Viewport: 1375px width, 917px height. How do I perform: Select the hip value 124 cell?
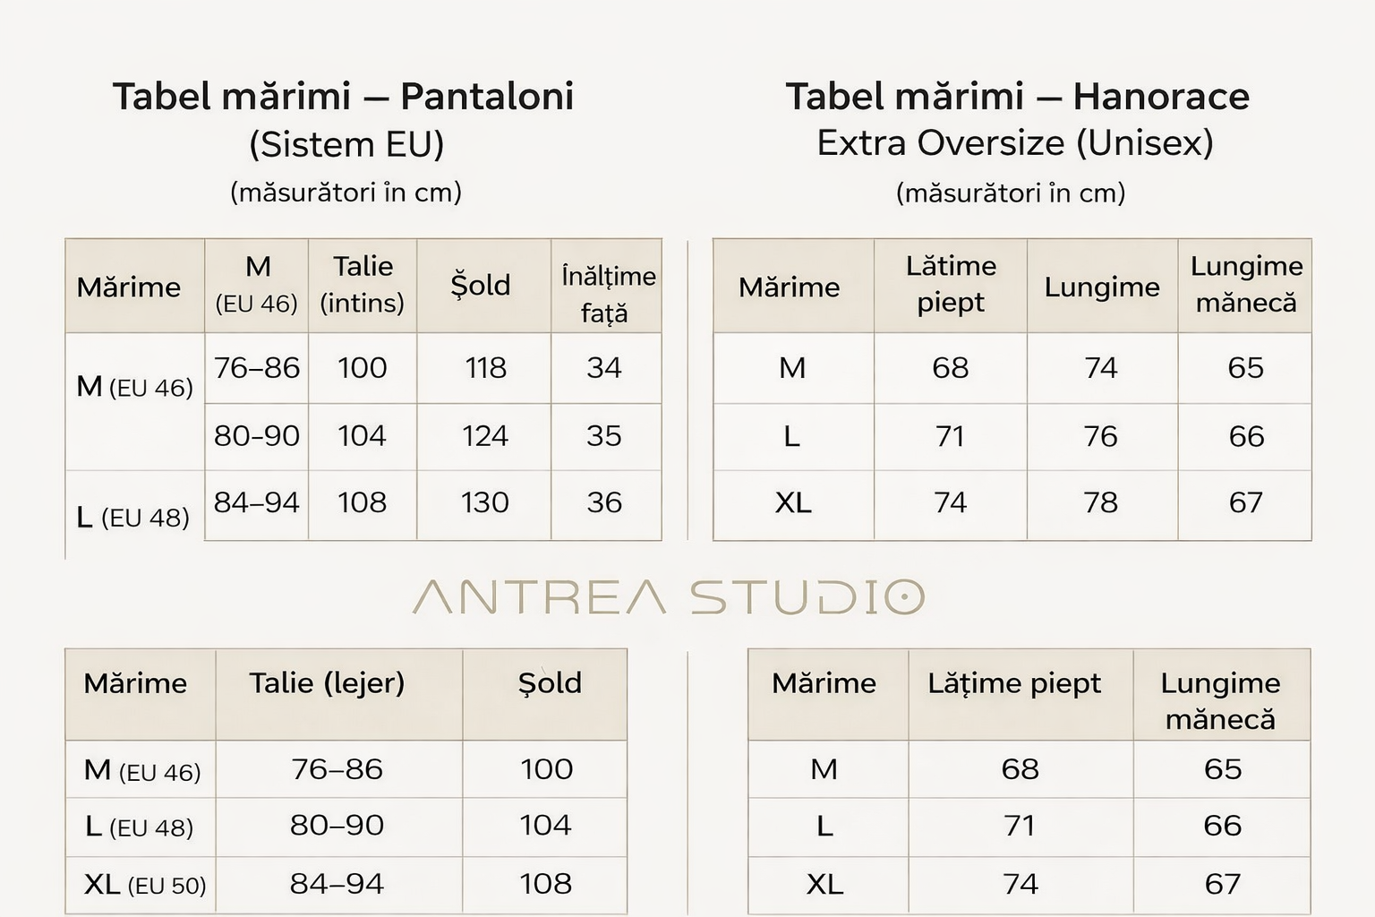coord(484,436)
